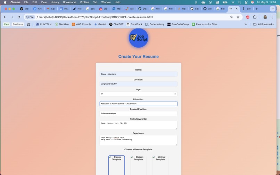
Task: Click the cloud icon in menu bar
Action: (203, 2)
